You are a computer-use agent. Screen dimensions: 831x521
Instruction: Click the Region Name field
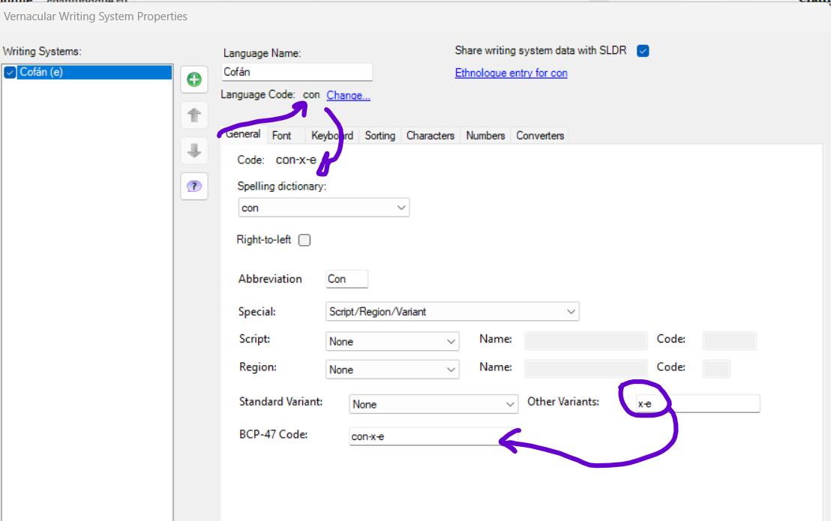[x=586, y=369]
